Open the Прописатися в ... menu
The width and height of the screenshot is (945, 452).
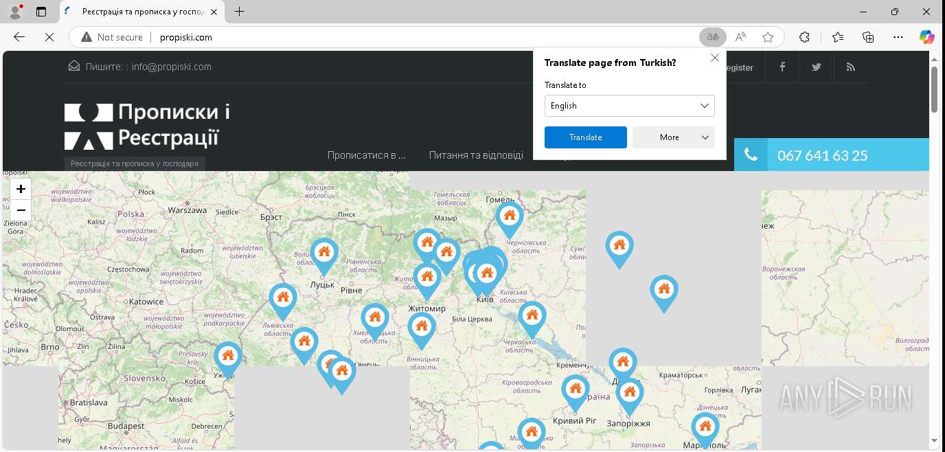(x=367, y=155)
